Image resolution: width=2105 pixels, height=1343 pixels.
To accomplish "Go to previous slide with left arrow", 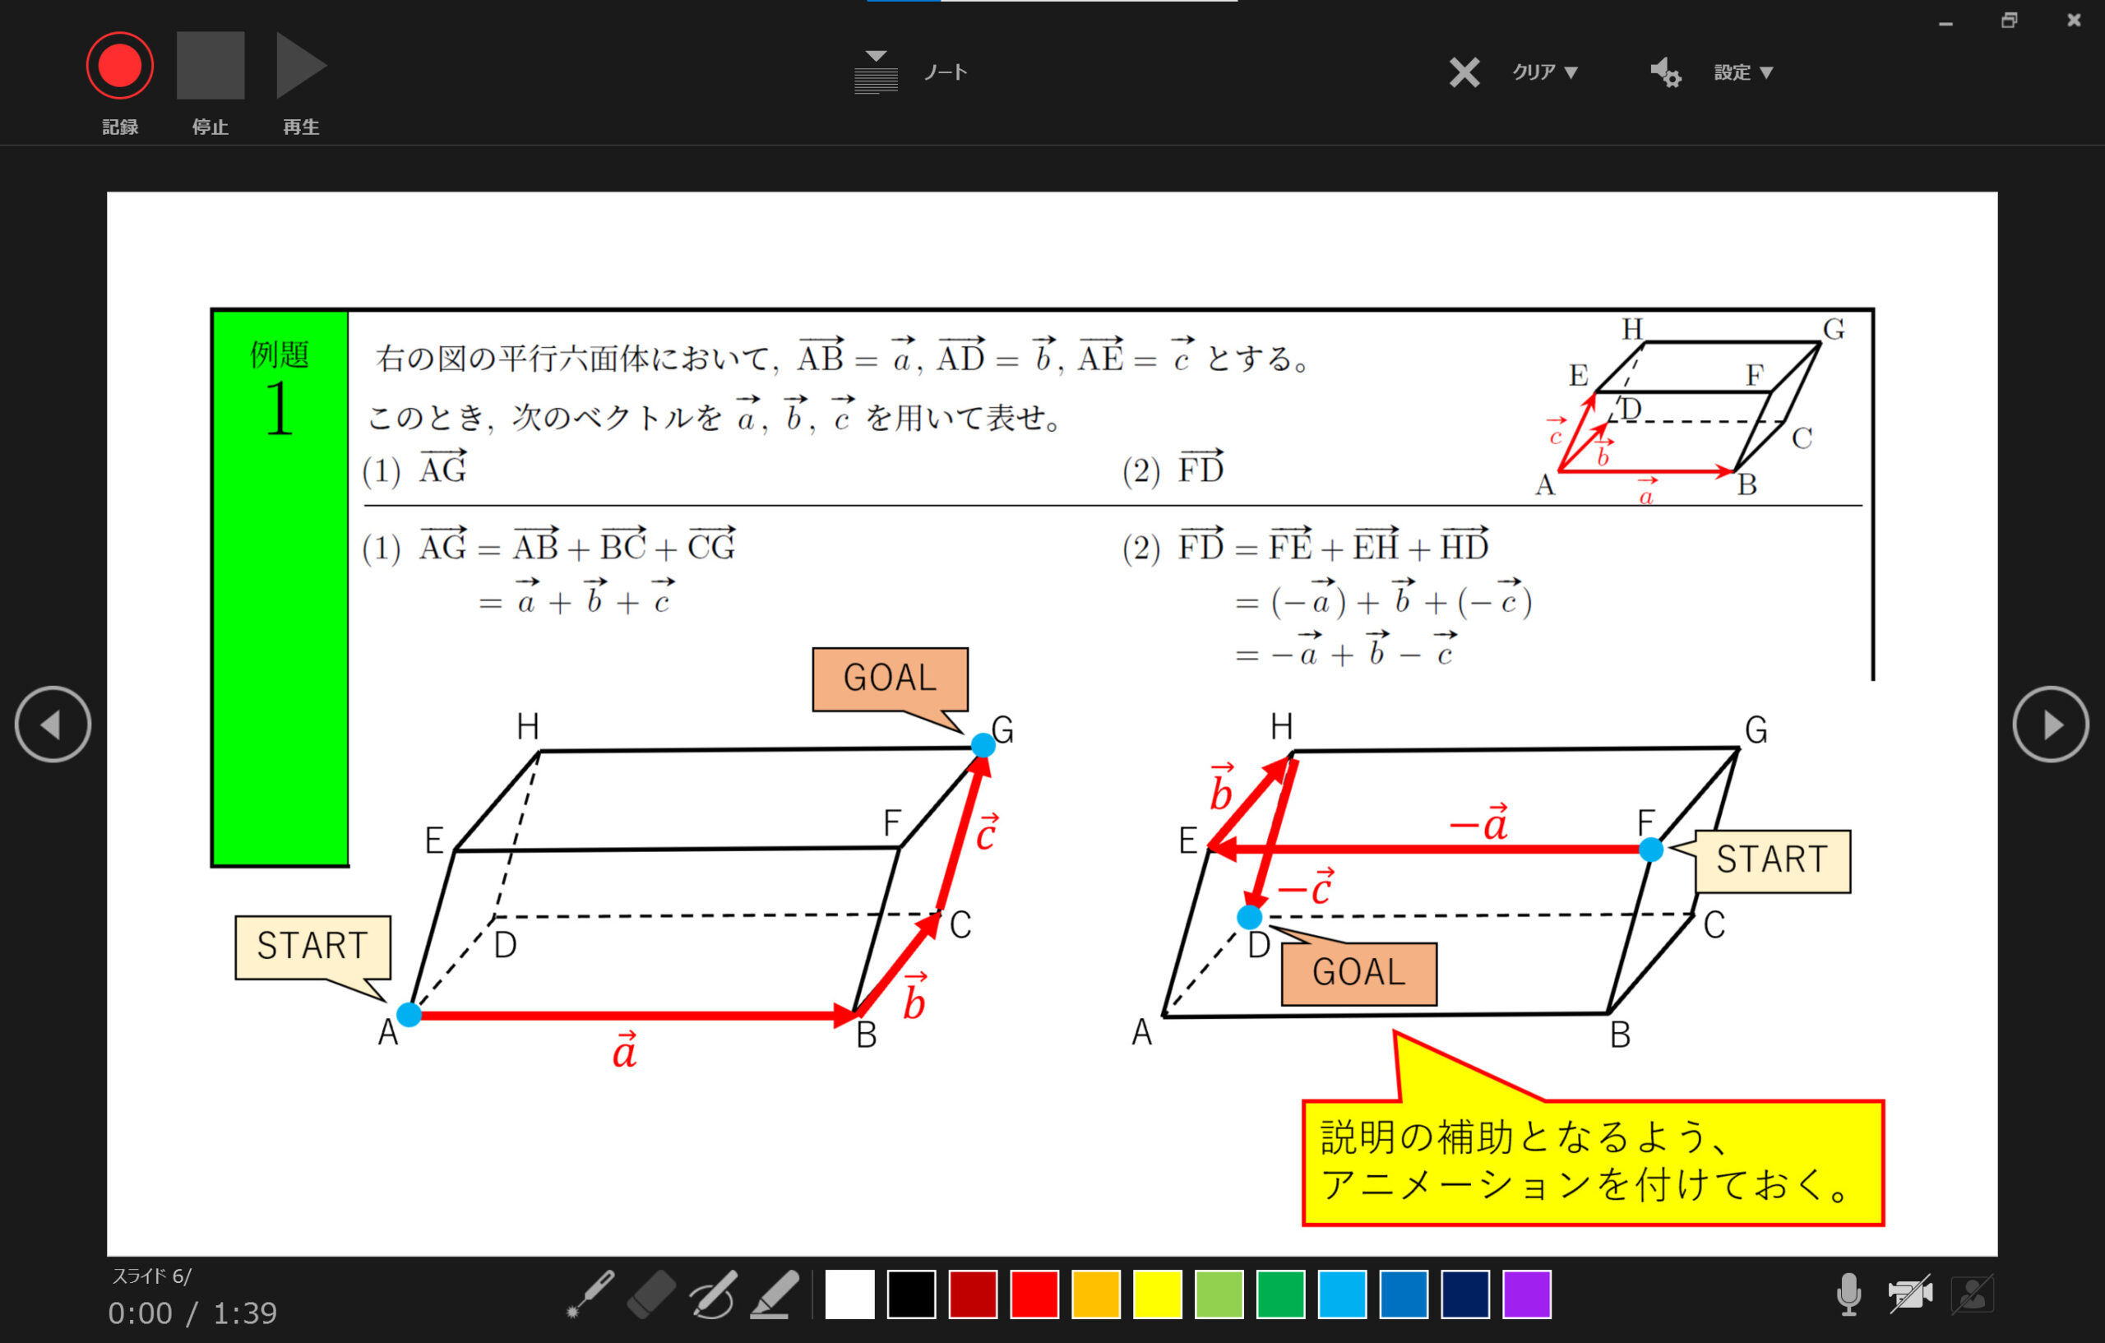I will [53, 724].
